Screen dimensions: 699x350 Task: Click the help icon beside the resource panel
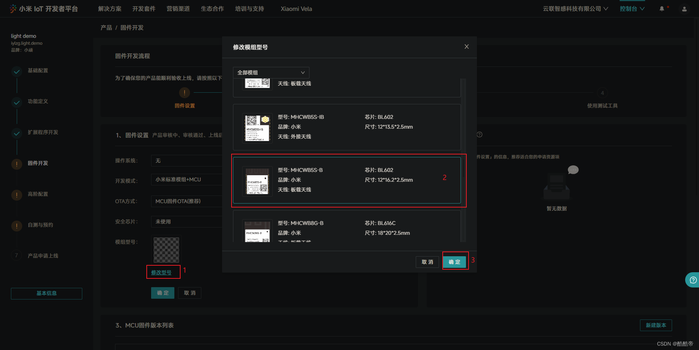480,134
